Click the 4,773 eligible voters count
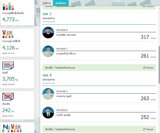 [x=8, y=19]
